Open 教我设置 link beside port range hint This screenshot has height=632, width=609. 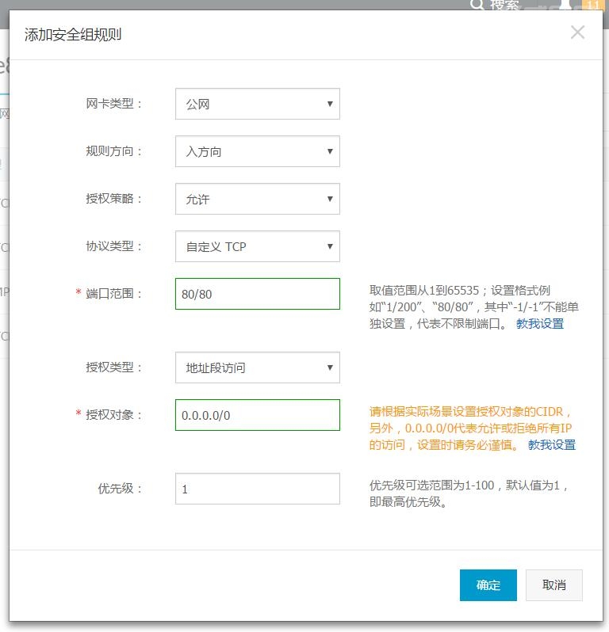[540, 324]
